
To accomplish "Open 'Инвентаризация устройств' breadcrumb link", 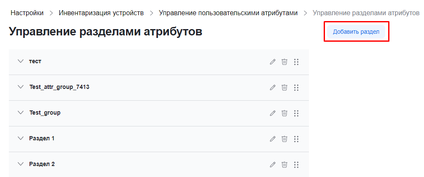I will click(x=101, y=13).
